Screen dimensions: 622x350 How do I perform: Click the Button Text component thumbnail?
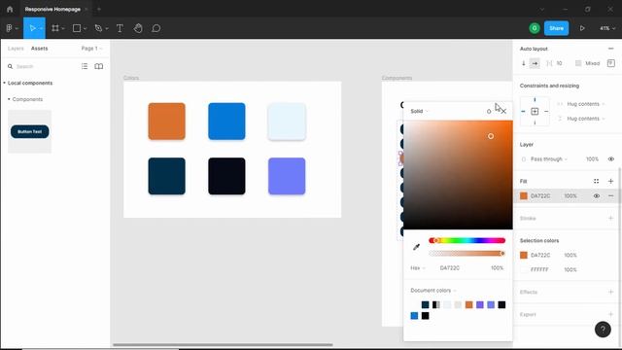coord(30,131)
